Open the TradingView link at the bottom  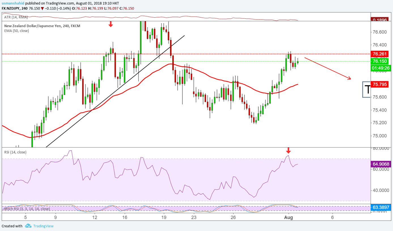pyautogui.click(x=43, y=226)
